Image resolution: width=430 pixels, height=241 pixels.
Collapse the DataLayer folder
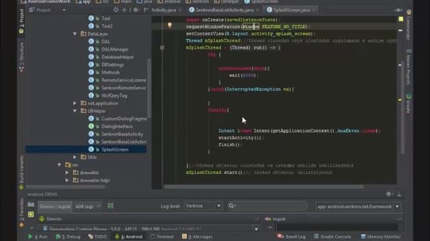coord(75,34)
